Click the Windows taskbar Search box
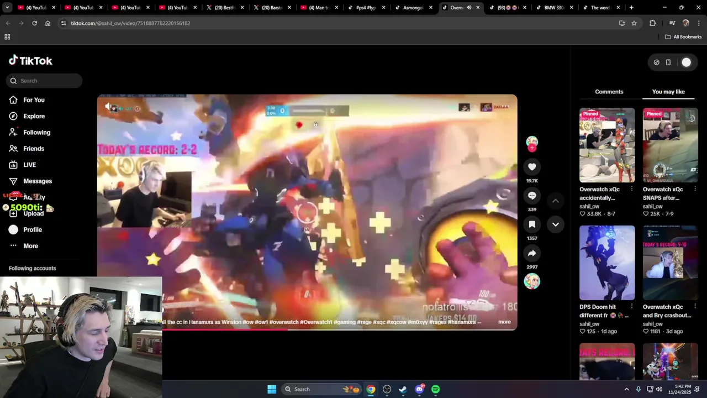Screen dimensions: 707x398 (x=321, y=389)
